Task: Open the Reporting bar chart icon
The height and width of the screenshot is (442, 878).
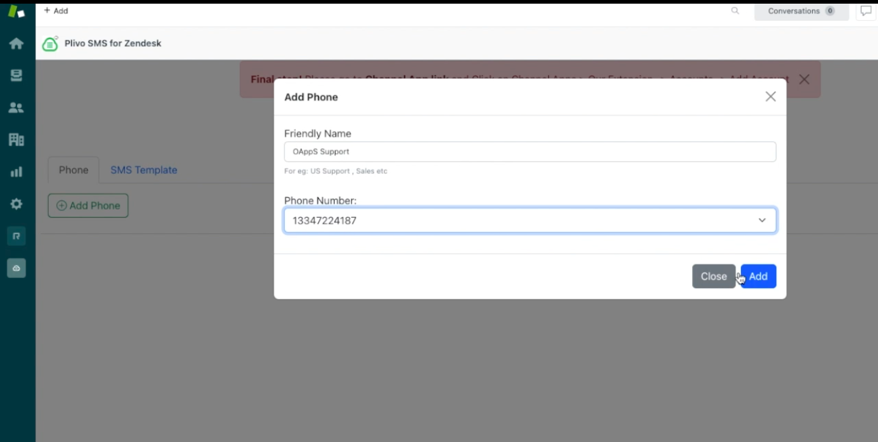Action: pyautogui.click(x=16, y=172)
